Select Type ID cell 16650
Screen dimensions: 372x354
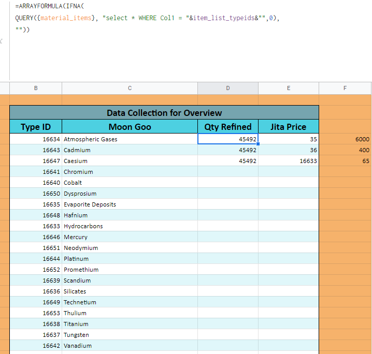click(36, 194)
